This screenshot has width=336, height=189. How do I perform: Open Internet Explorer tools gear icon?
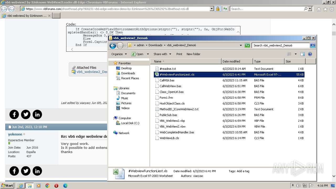[x=332, y=9]
